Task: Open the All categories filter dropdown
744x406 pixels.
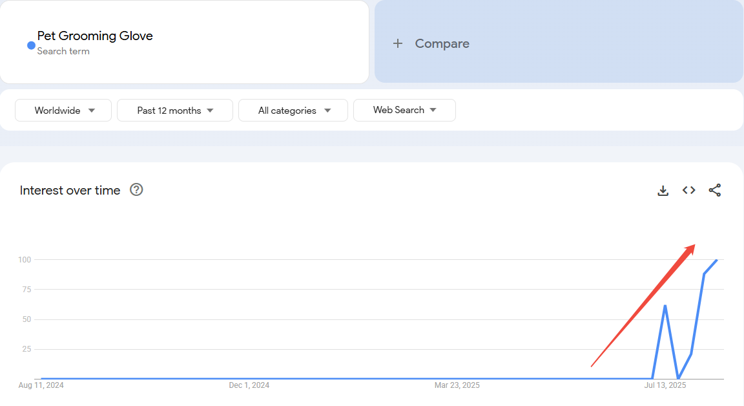Action: coord(293,110)
